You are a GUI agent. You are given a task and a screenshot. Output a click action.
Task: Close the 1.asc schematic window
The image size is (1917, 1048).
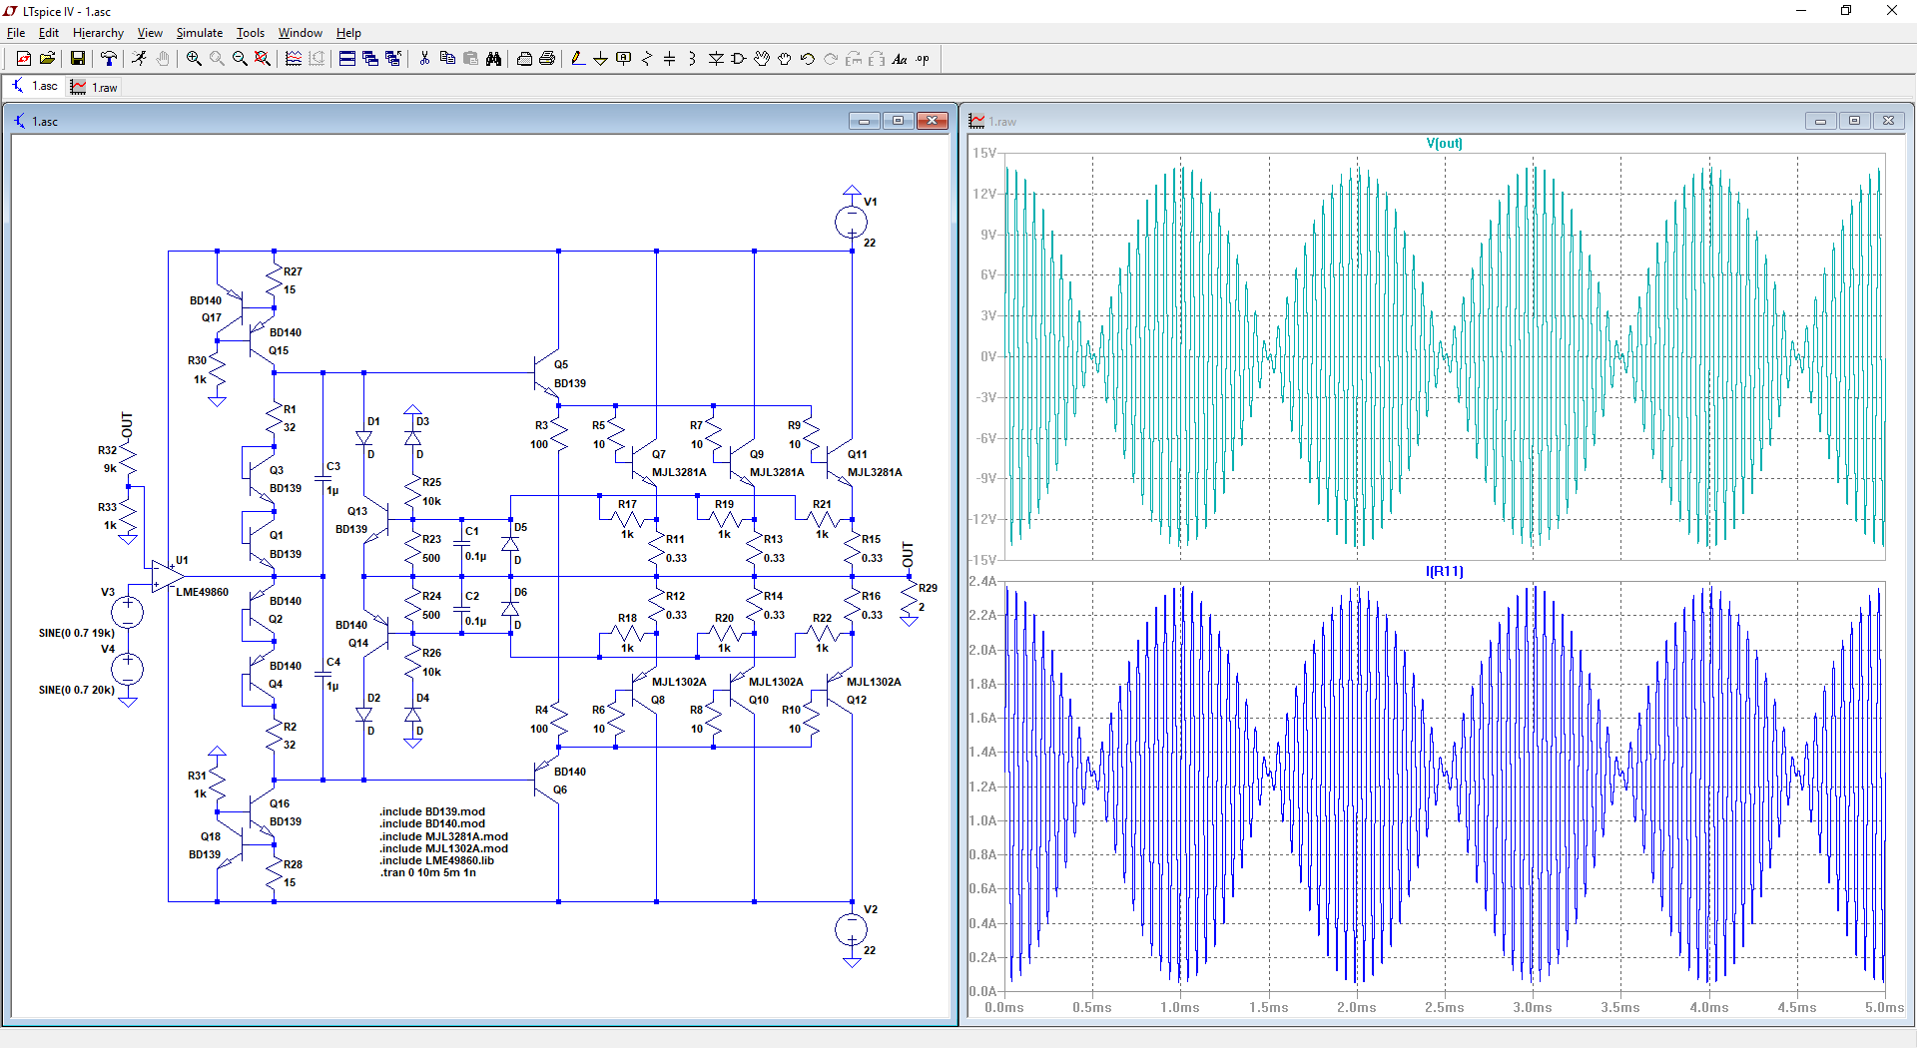tap(933, 121)
